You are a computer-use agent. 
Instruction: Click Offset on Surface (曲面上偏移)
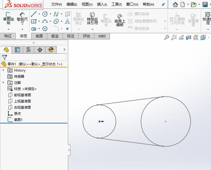(x=120, y=20)
